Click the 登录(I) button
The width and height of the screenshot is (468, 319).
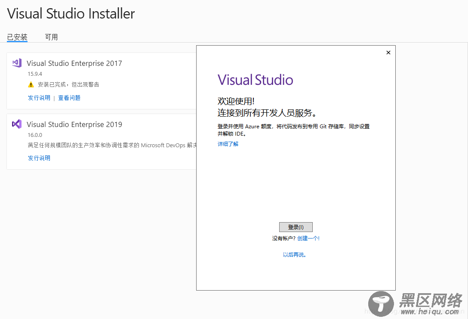tap(296, 227)
